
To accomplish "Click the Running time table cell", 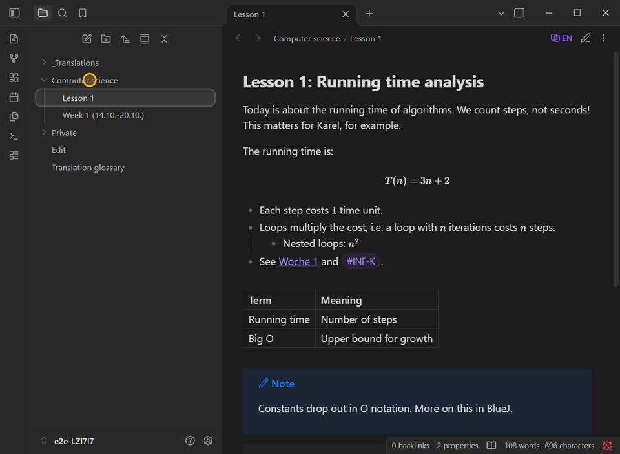I will coord(279,319).
